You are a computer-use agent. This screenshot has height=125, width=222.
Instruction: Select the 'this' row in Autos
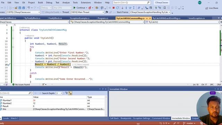click(x=52, y=109)
